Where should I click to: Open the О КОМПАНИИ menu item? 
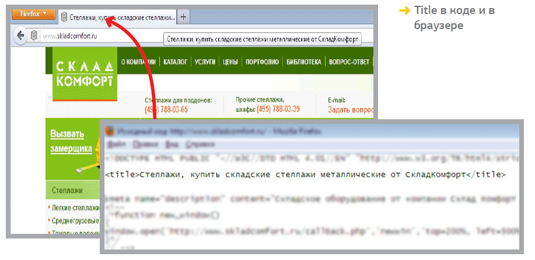point(138,62)
